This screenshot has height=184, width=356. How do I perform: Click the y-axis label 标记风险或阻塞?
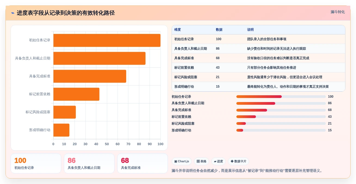38,112
